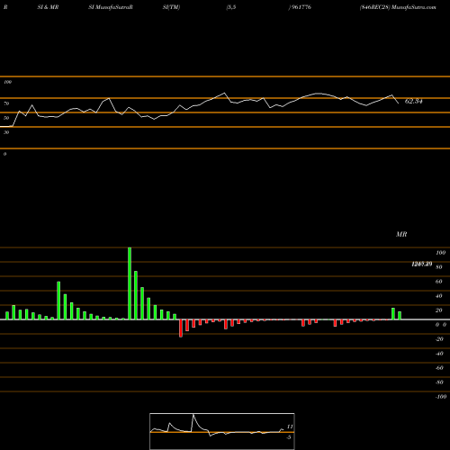Click the RSI line peak above 70
The image size is (450, 450).
click(x=224, y=94)
